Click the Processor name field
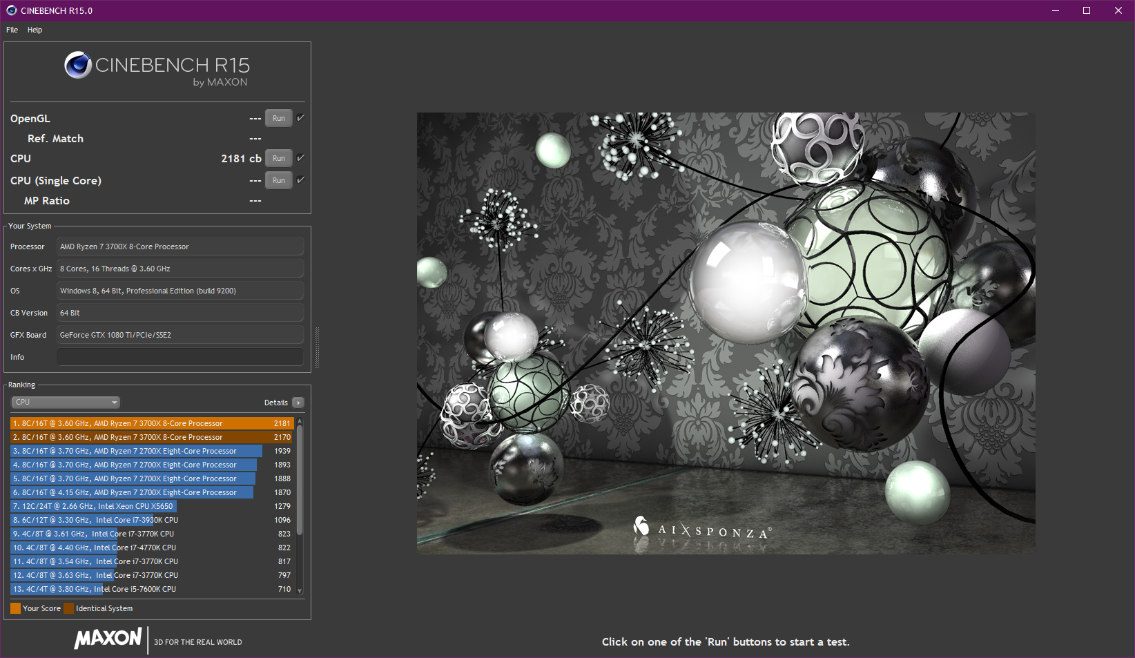 [180, 246]
